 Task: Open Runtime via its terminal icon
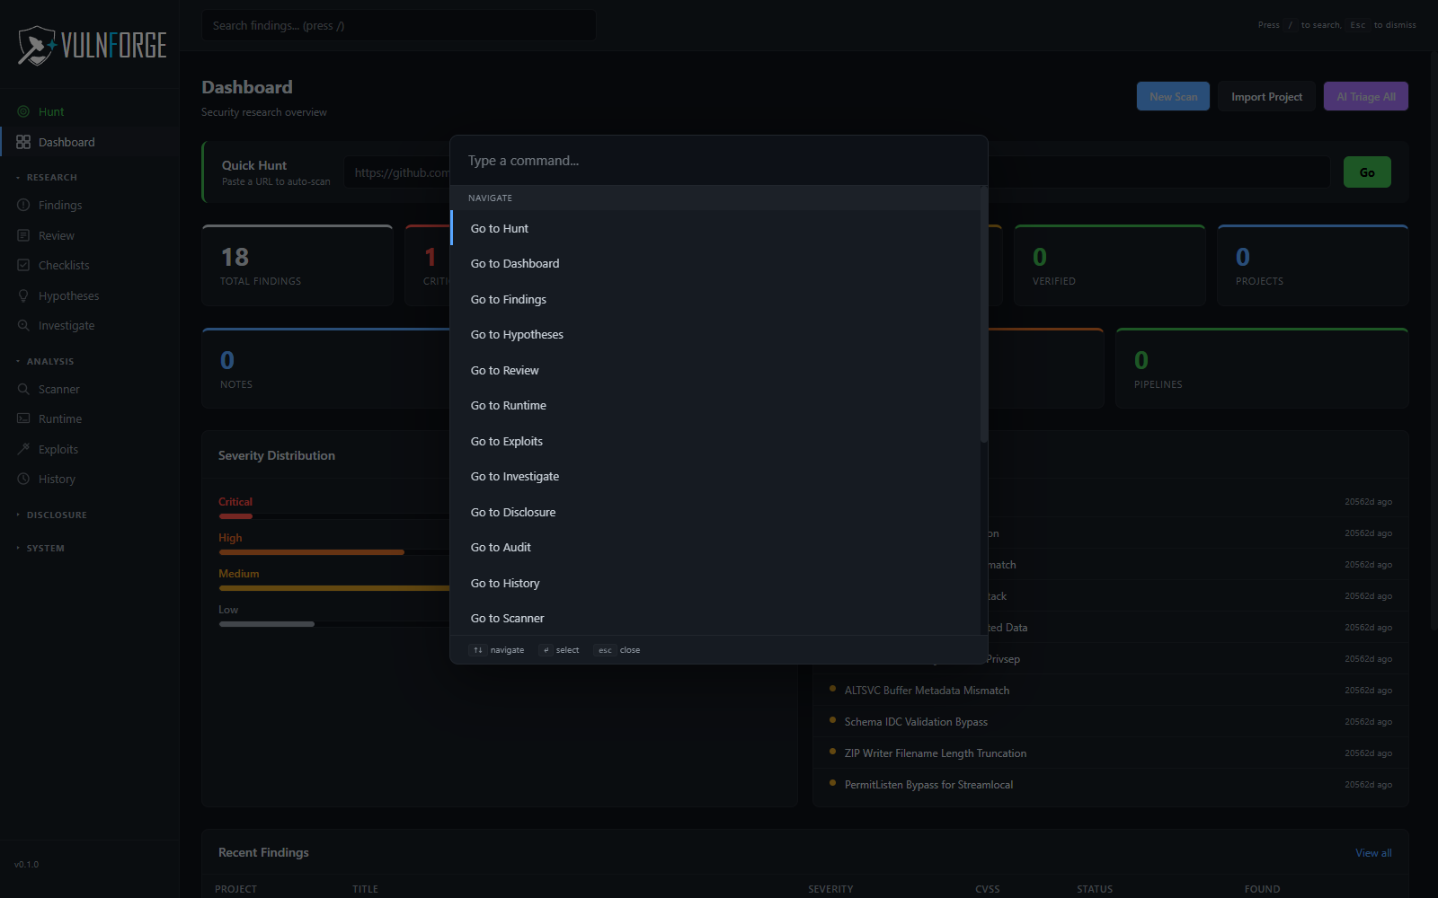click(24, 418)
